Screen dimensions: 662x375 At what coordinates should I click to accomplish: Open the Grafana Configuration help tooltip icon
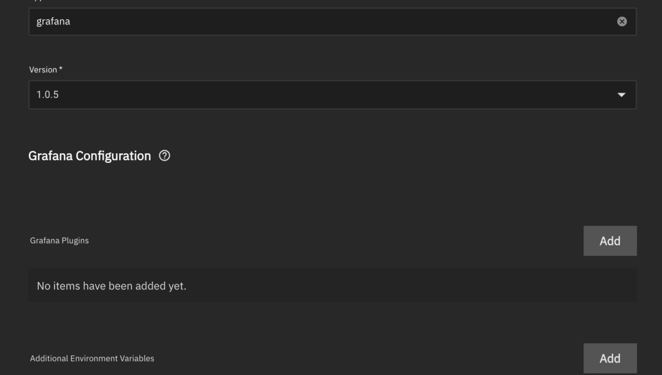point(164,156)
